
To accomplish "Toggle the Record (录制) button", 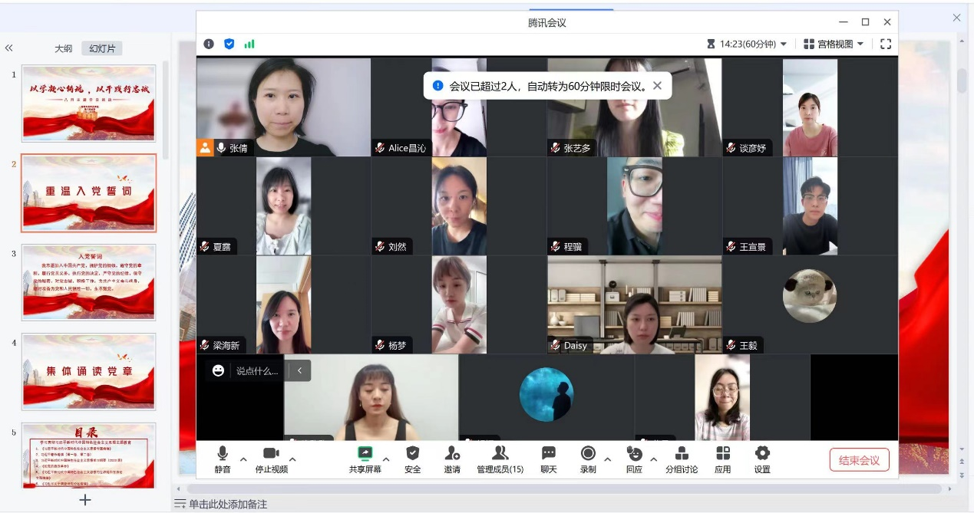I will [588, 454].
